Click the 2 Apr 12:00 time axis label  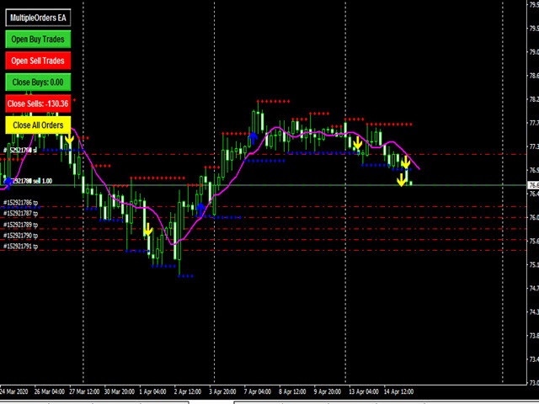[188, 391]
